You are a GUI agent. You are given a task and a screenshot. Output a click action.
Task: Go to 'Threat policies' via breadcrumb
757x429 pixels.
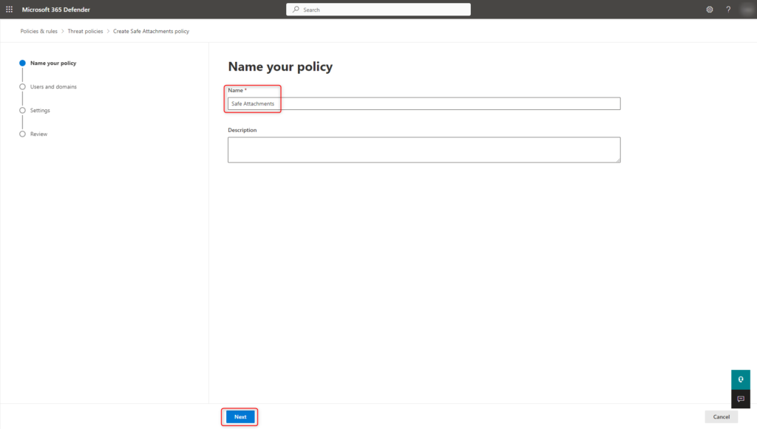click(x=84, y=31)
